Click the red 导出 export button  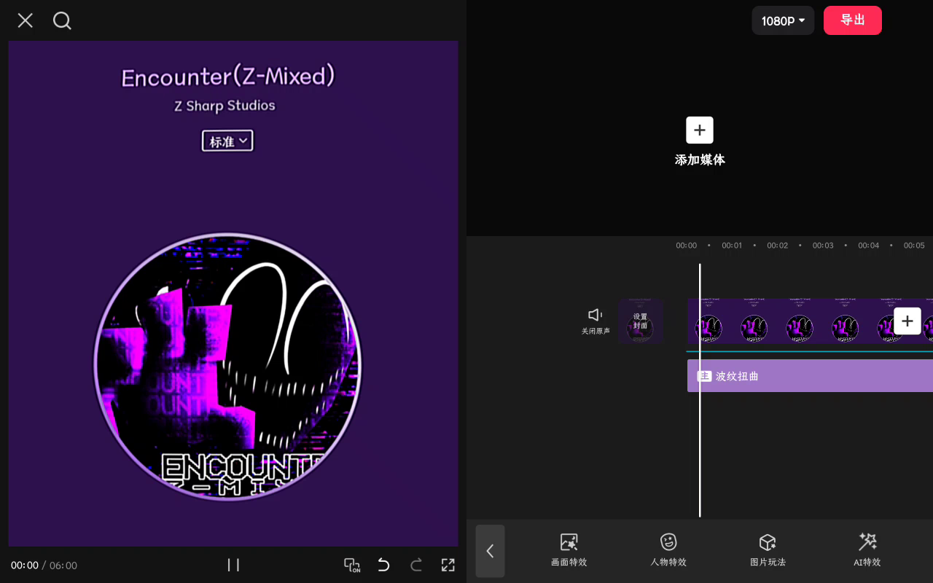(x=853, y=20)
